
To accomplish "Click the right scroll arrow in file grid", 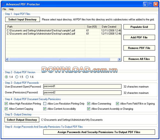I will pos(119,59).
